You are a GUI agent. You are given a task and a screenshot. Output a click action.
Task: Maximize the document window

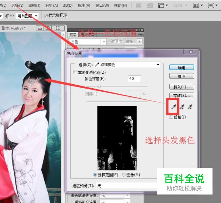coord(48,28)
